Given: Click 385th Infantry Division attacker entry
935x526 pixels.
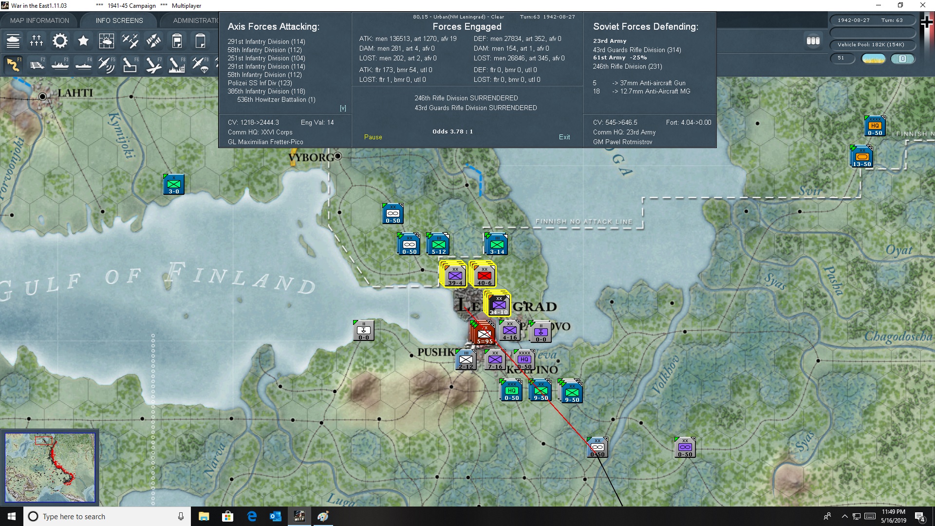Looking at the screenshot, I should [x=266, y=92].
